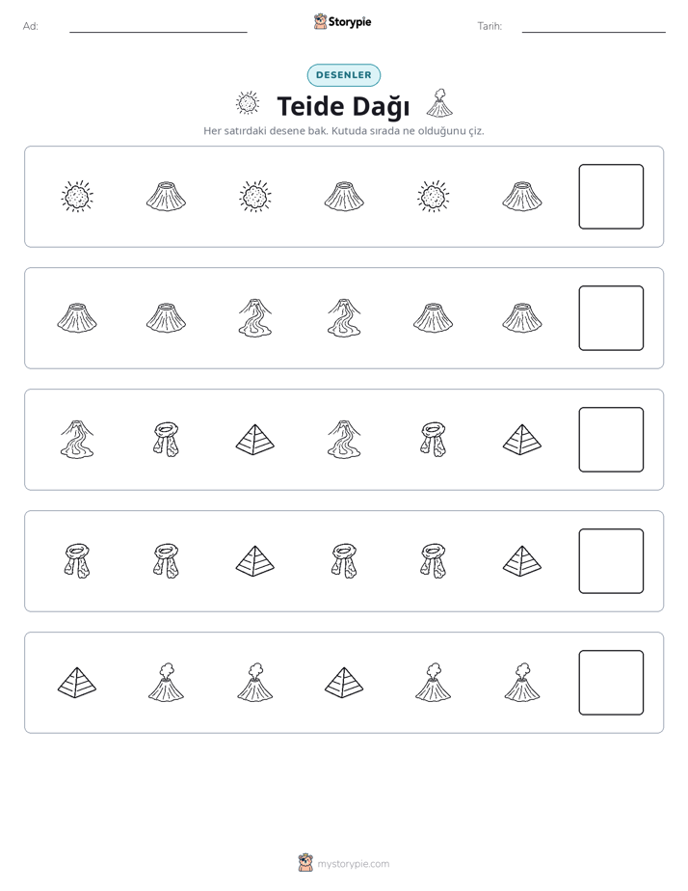Click the Storypie bear logo at top
The width and height of the screenshot is (688, 891).
320,21
